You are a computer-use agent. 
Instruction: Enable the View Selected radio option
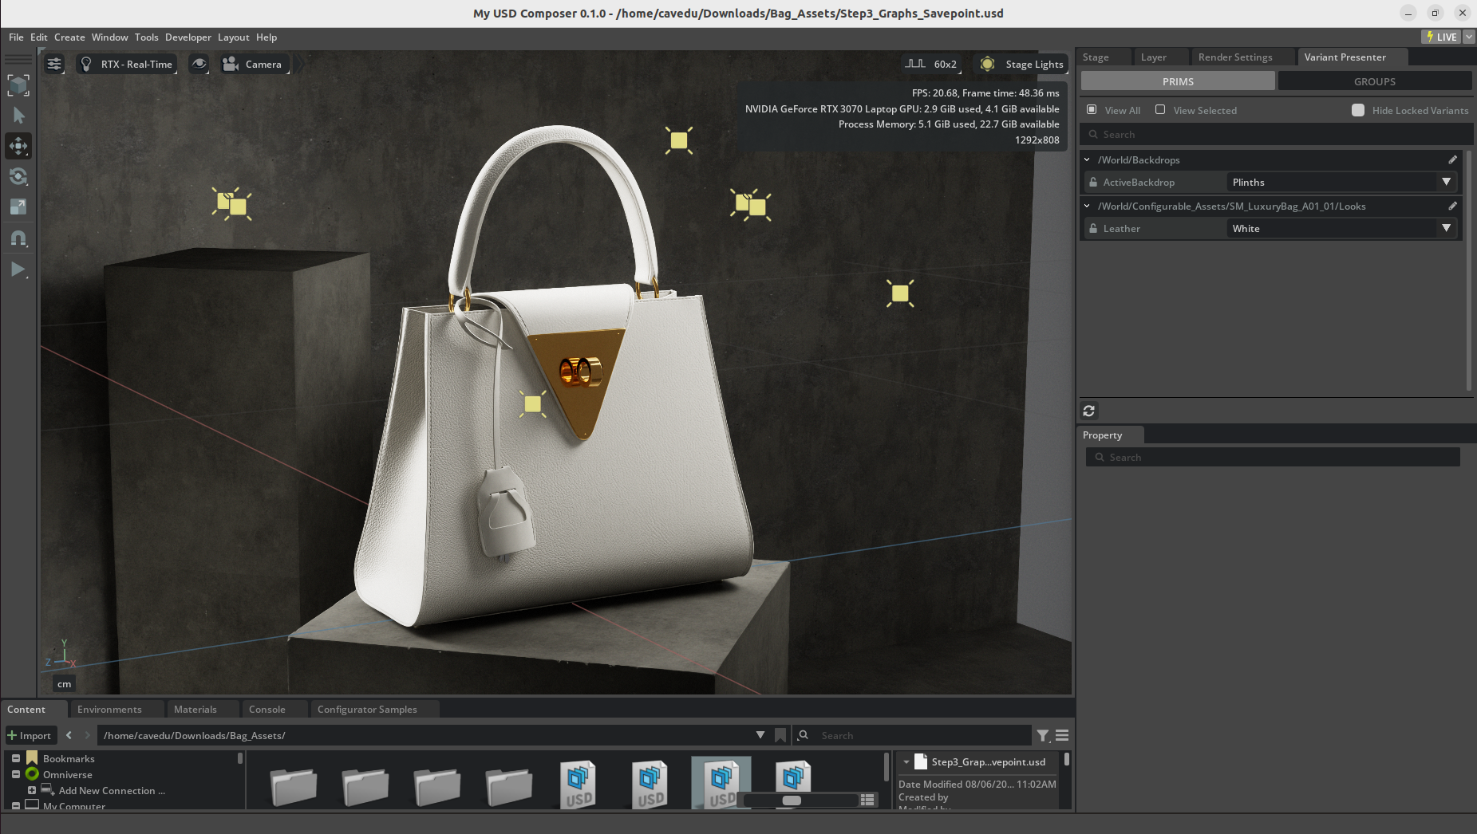(x=1160, y=110)
